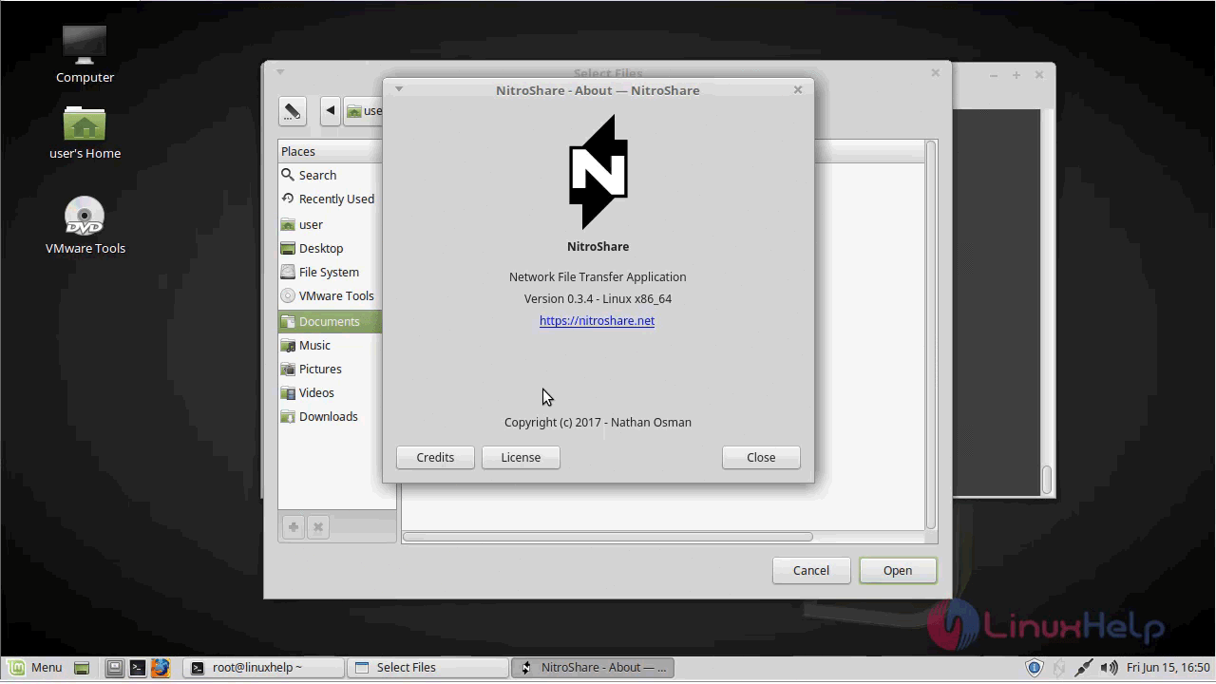This screenshot has height=684, width=1216.
Task: Open the Select Files window menu arrow
Action: [x=280, y=72]
